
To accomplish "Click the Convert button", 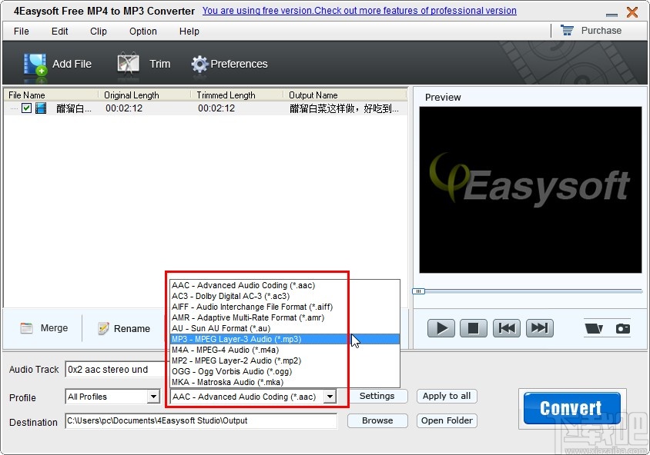I will point(571,407).
